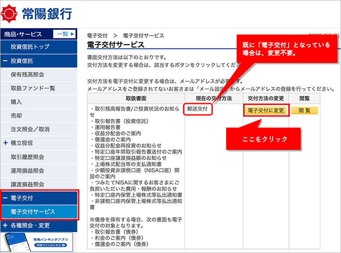341x253 pixels.
Task: Open 取引履歴照会 menu item
Action: tap(39, 157)
